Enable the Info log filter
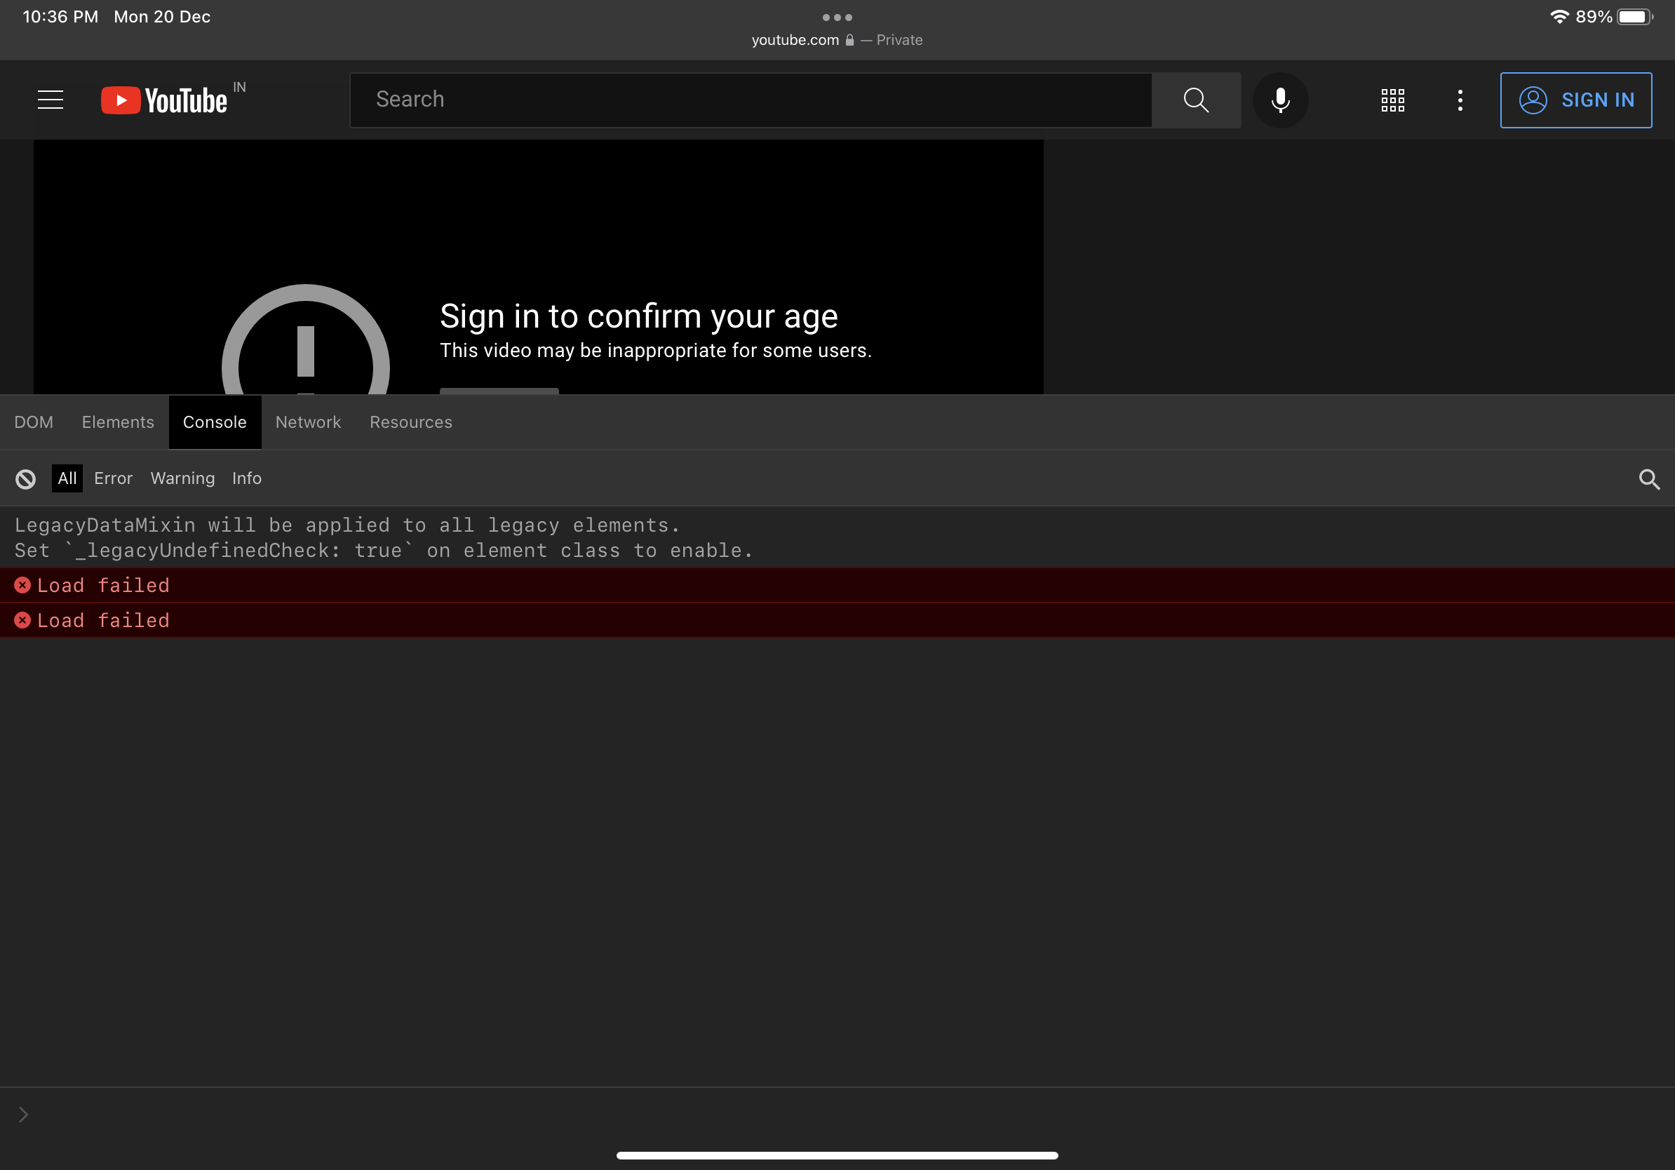Viewport: 1675px width, 1170px height. coord(246,478)
